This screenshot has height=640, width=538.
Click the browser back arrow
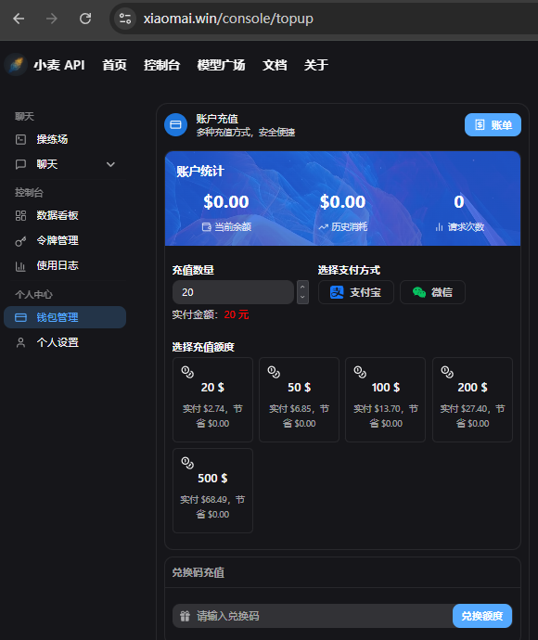(19, 19)
